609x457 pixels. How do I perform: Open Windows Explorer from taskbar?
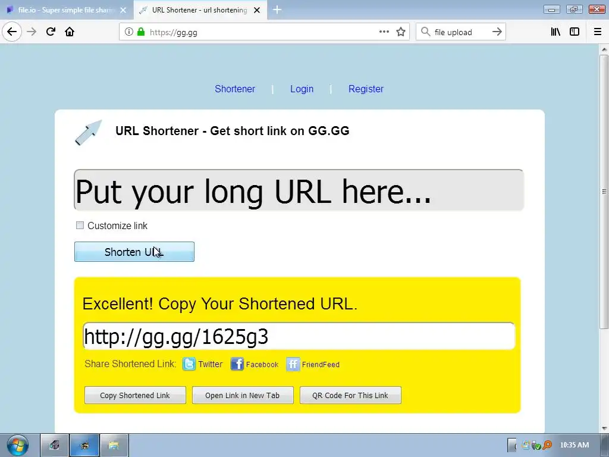coord(114,445)
